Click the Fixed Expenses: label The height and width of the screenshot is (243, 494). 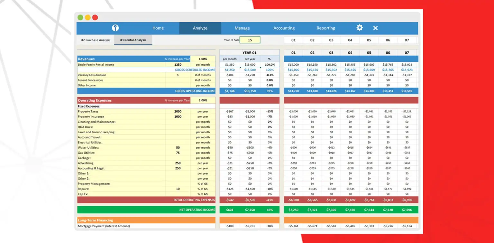pos(89,106)
